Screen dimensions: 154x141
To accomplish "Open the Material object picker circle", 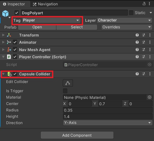I will click(149, 97).
